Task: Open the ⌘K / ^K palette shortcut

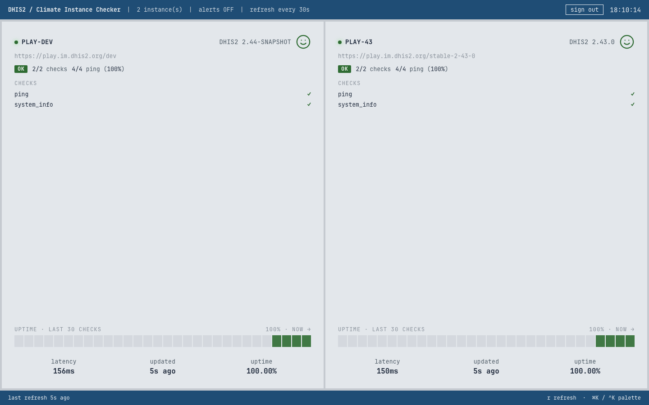Action: pos(616,398)
